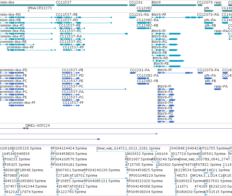Click protein CG11537-PC
The width and height of the screenshot is (232, 196).
coord(73,86)
